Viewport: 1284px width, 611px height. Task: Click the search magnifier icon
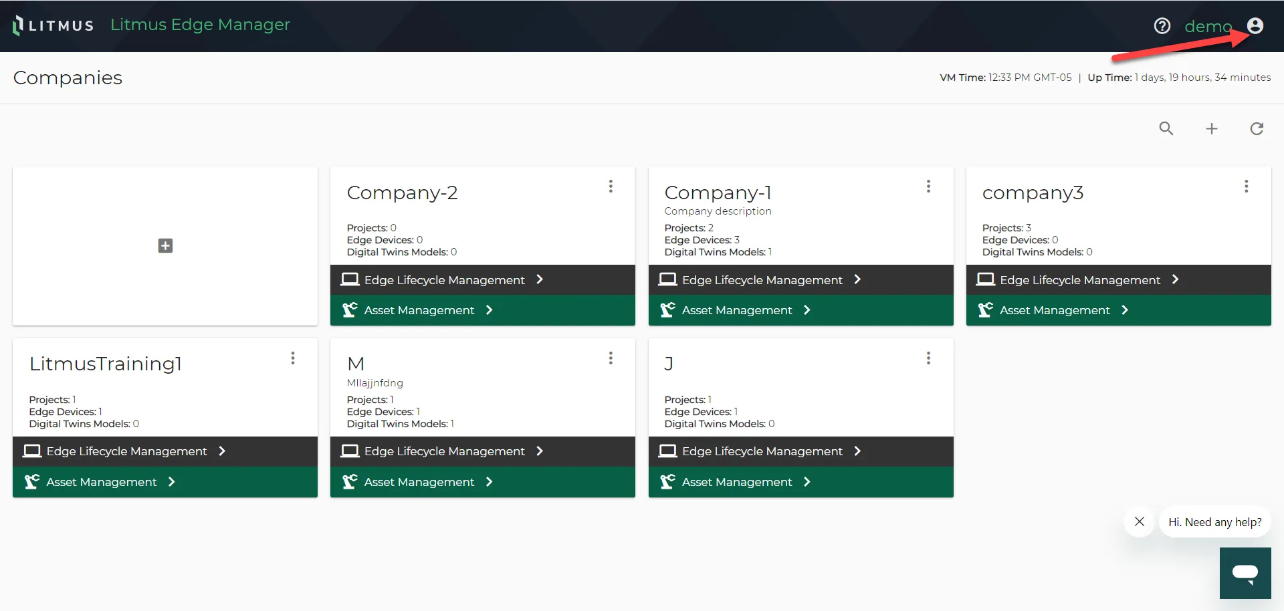coord(1166,128)
